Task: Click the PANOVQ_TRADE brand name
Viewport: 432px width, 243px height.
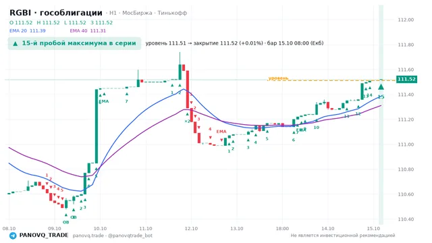Action: point(44,236)
